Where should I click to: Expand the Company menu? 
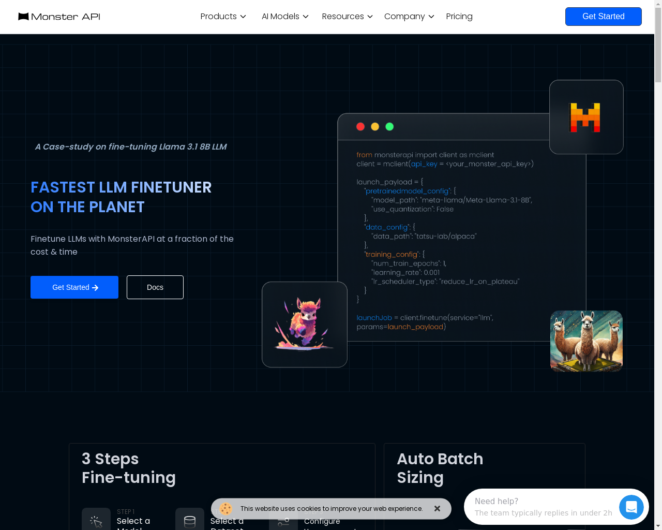[x=409, y=17]
